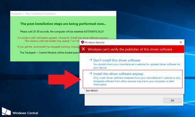The image size is (195, 117).
Task: Close the Windows Security dialog
Action: coord(181,42)
